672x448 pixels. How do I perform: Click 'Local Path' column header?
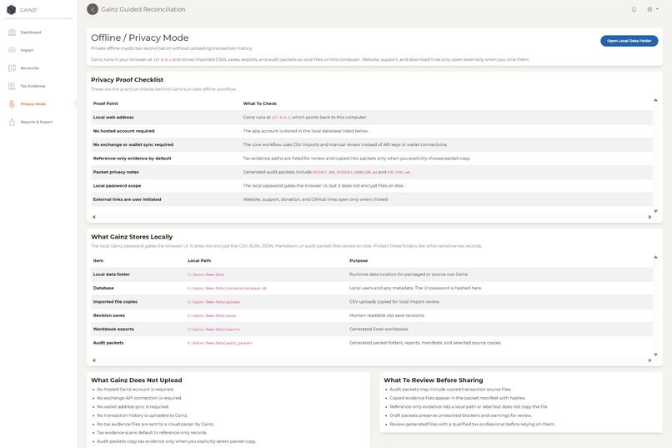click(x=199, y=260)
